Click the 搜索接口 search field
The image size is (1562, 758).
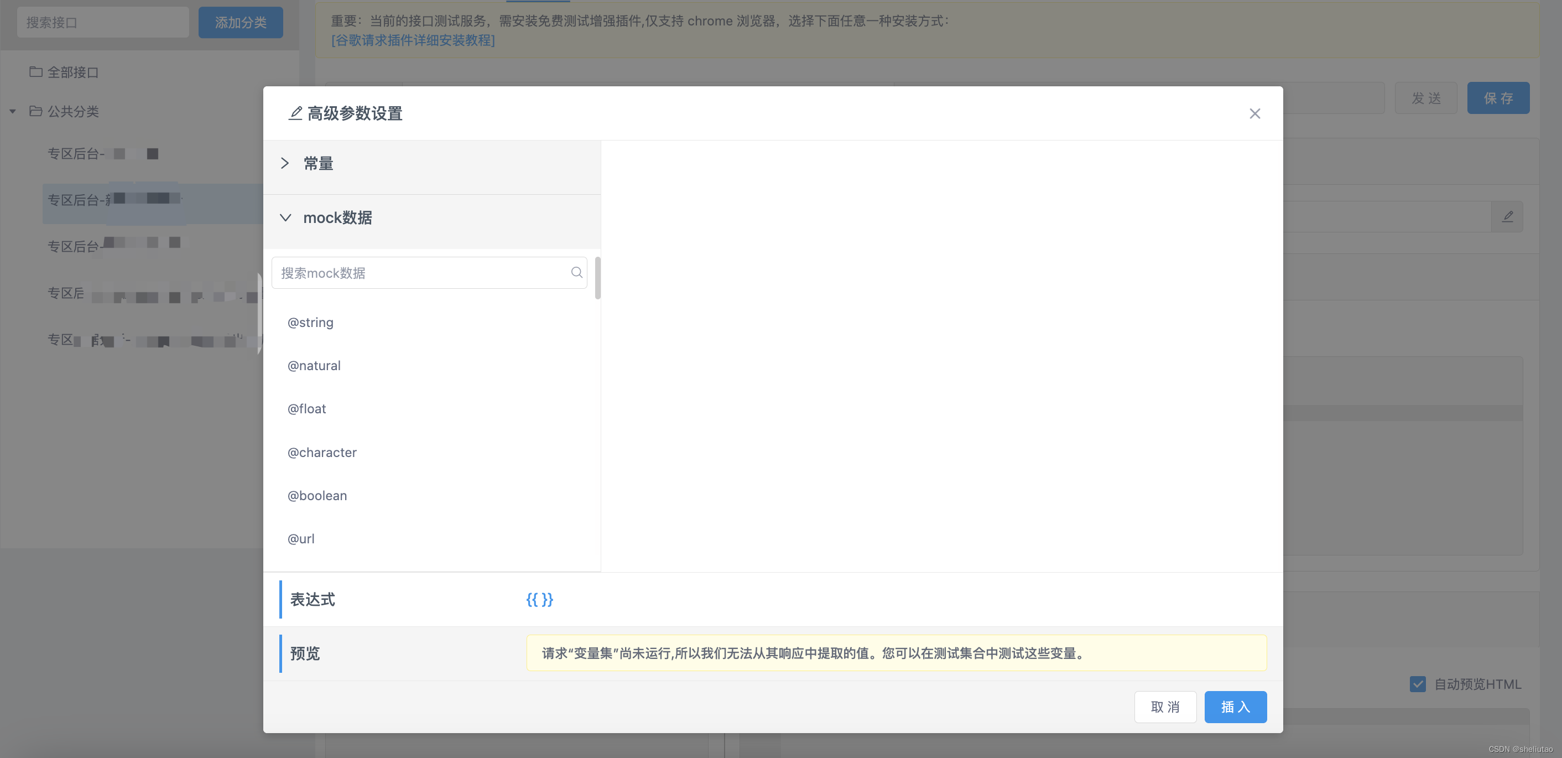(103, 23)
